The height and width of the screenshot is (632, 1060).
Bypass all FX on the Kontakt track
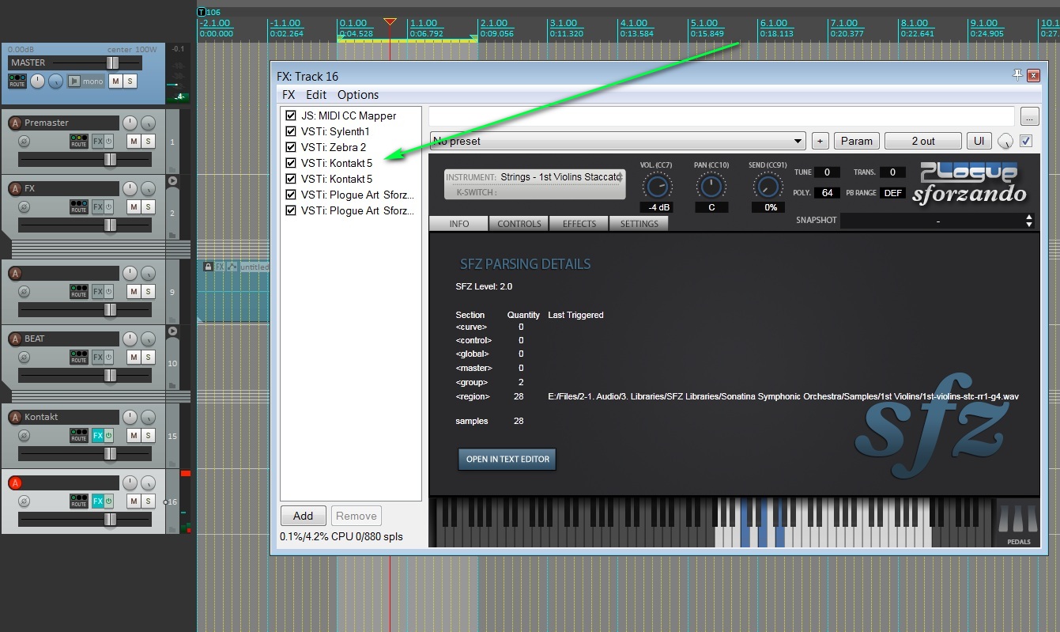pos(109,436)
